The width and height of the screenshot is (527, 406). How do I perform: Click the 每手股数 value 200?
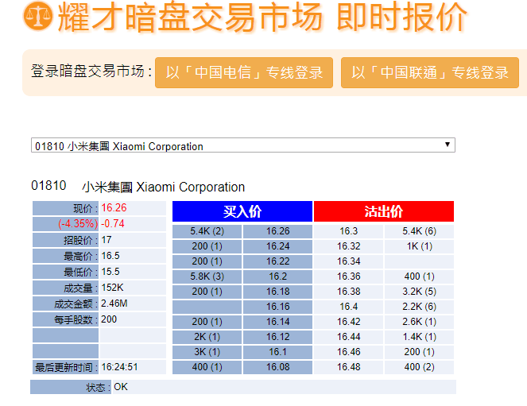[x=109, y=319]
